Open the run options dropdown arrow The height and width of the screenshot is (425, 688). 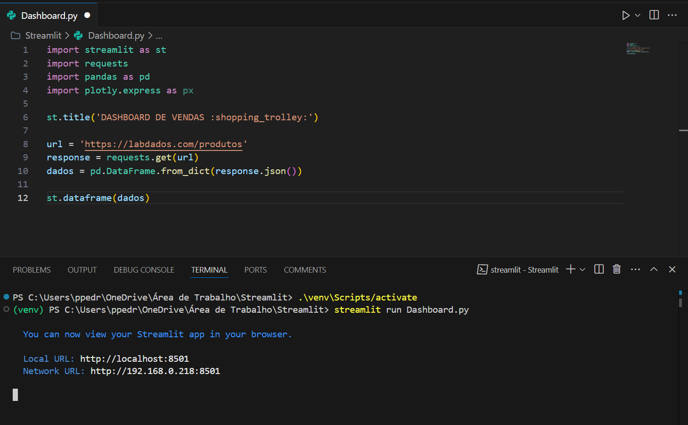coord(638,16)
